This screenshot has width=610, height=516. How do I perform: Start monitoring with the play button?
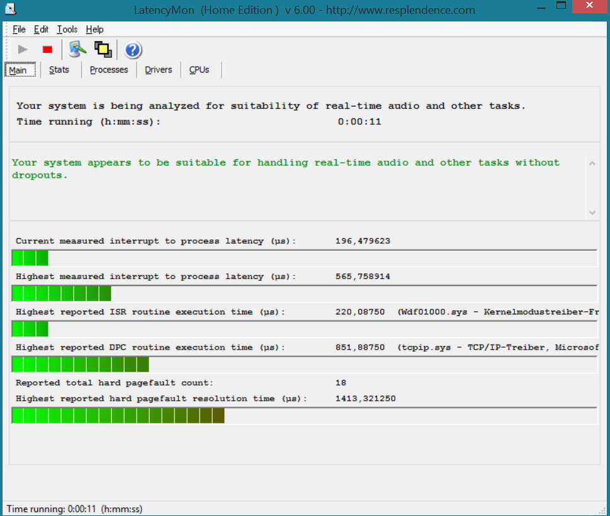pos(23,50)
